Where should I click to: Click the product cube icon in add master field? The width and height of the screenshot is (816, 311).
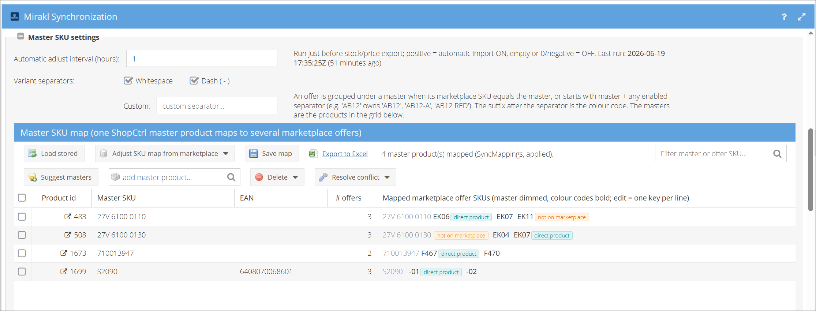pos(115,177)
